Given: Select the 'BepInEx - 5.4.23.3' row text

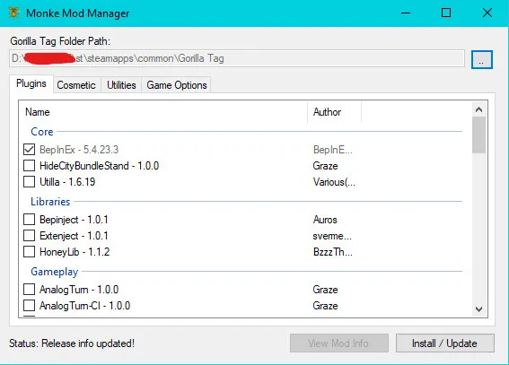Looking at the screenshot, I should click(x=79, y=150).
